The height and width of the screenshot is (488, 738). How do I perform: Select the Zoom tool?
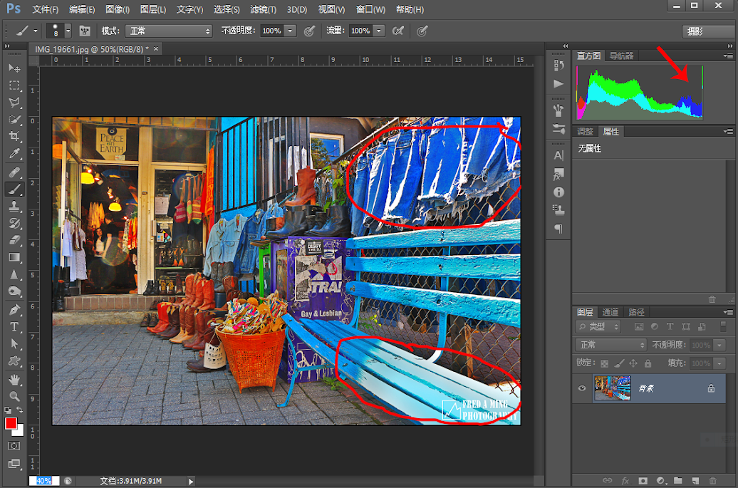14,396
